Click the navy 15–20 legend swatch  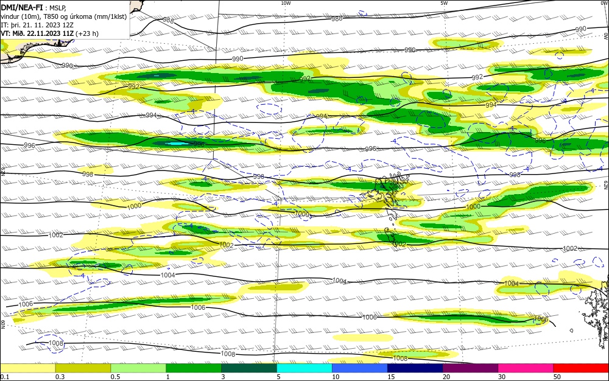click(x=415, y=368)
